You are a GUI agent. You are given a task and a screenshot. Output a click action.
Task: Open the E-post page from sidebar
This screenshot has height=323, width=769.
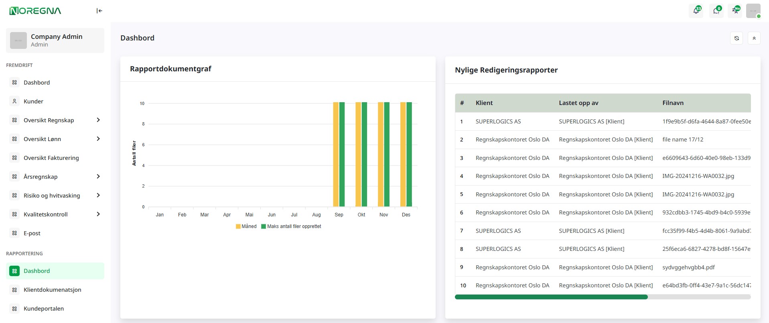tap(32, 233)
